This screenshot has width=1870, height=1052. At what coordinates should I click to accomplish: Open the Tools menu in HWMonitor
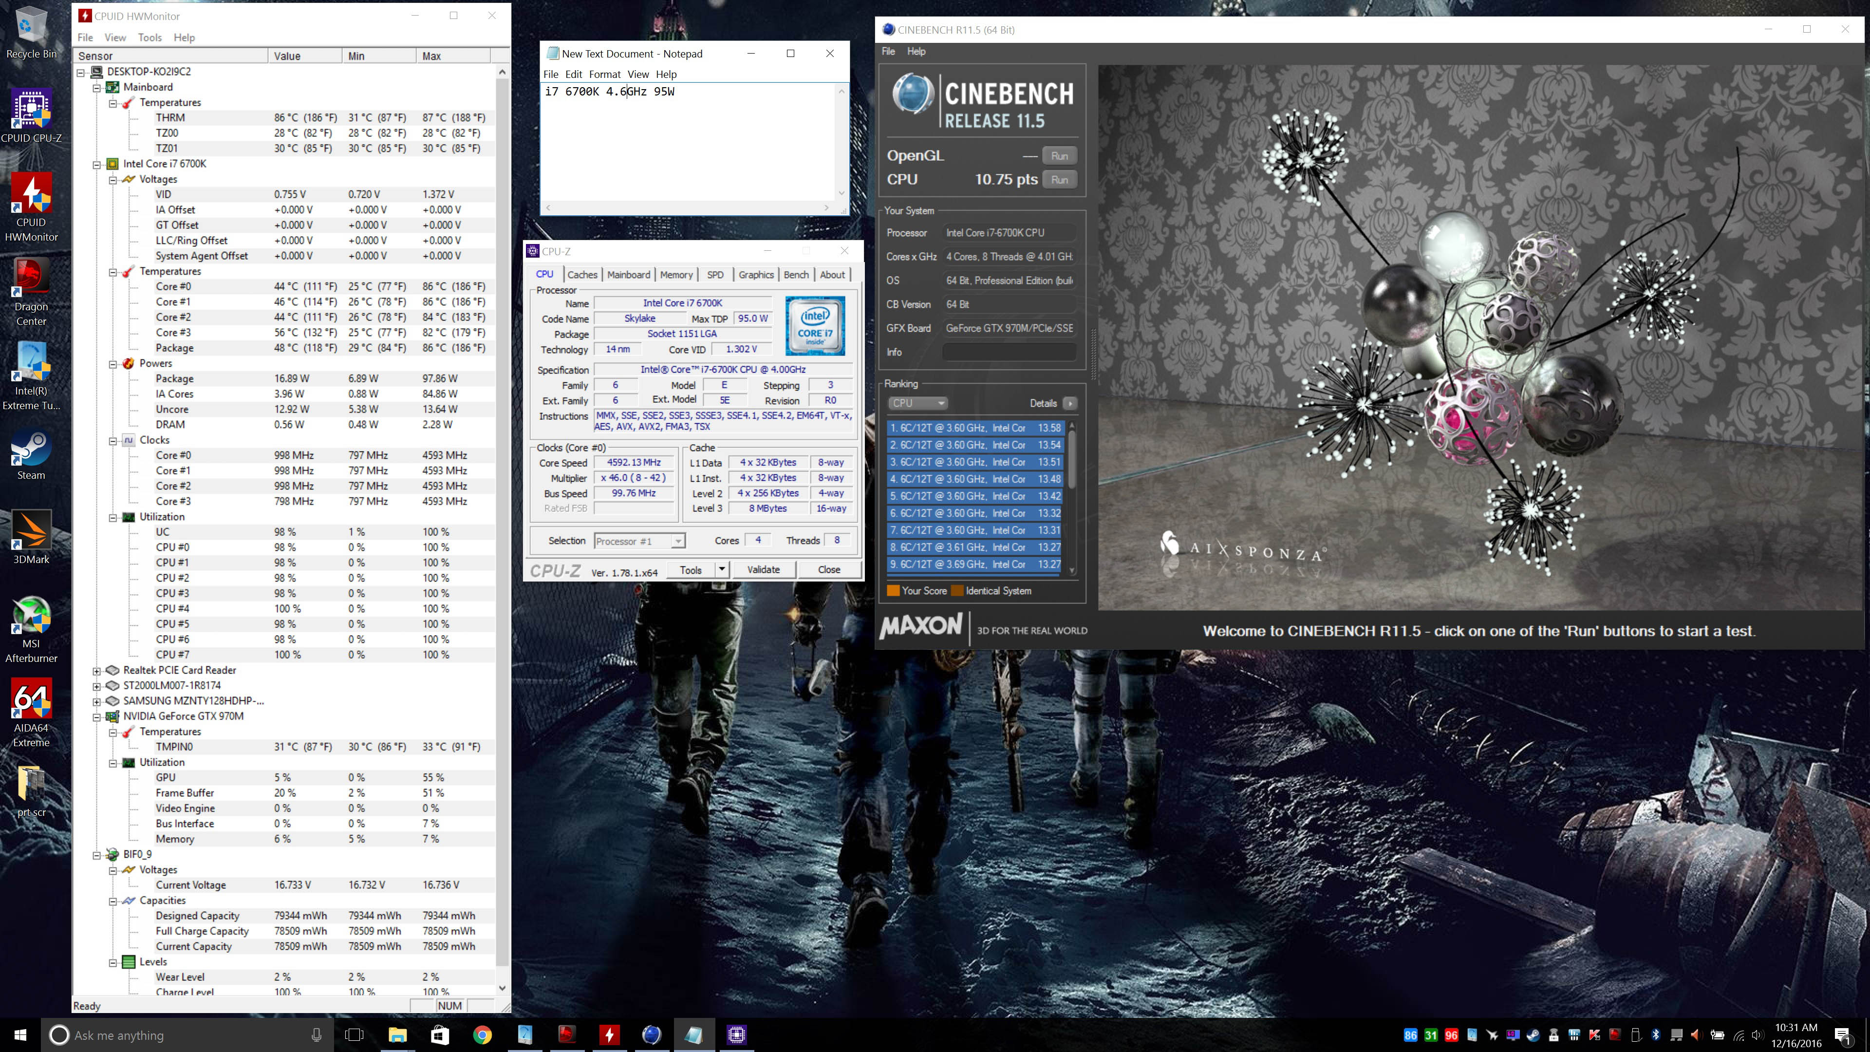tap(150, 38)
